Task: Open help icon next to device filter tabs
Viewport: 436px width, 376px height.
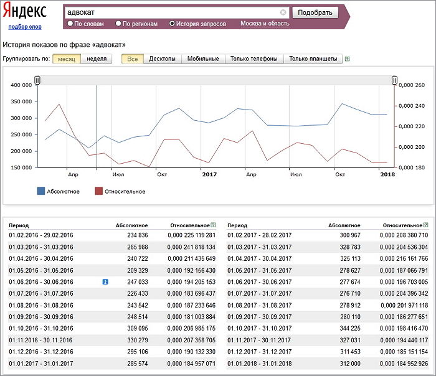Action: pyautogui.click(x=347, y=59)
